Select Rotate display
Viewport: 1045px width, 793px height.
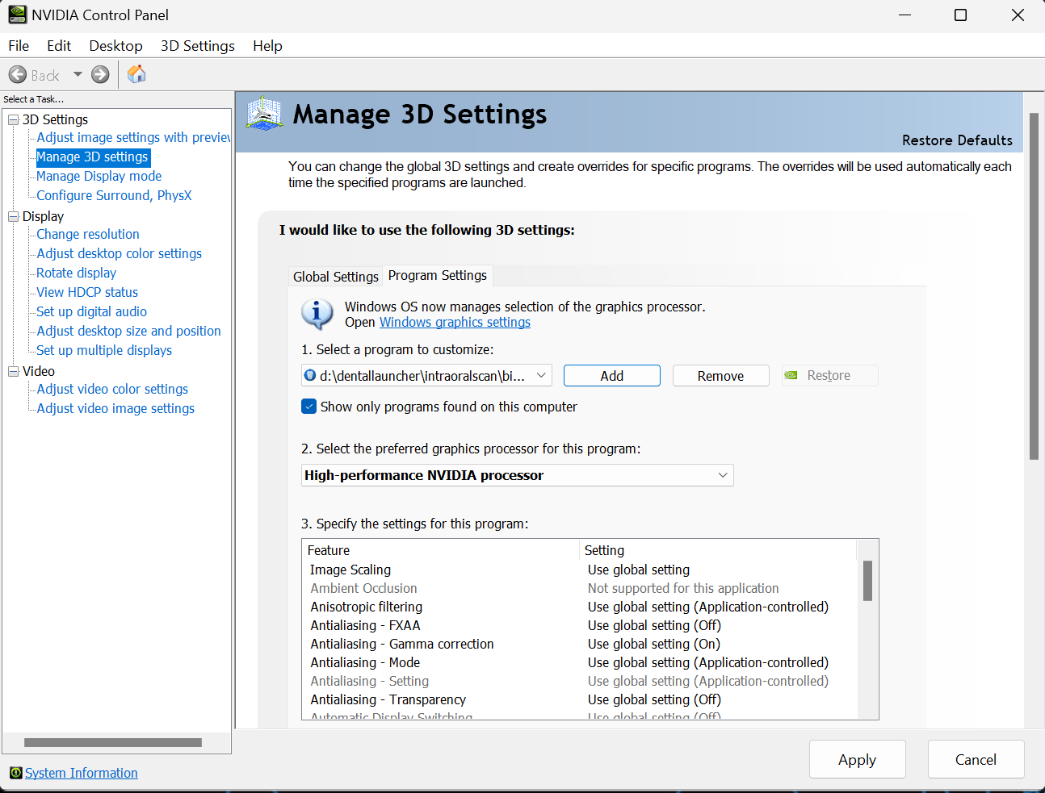[76, 273]
